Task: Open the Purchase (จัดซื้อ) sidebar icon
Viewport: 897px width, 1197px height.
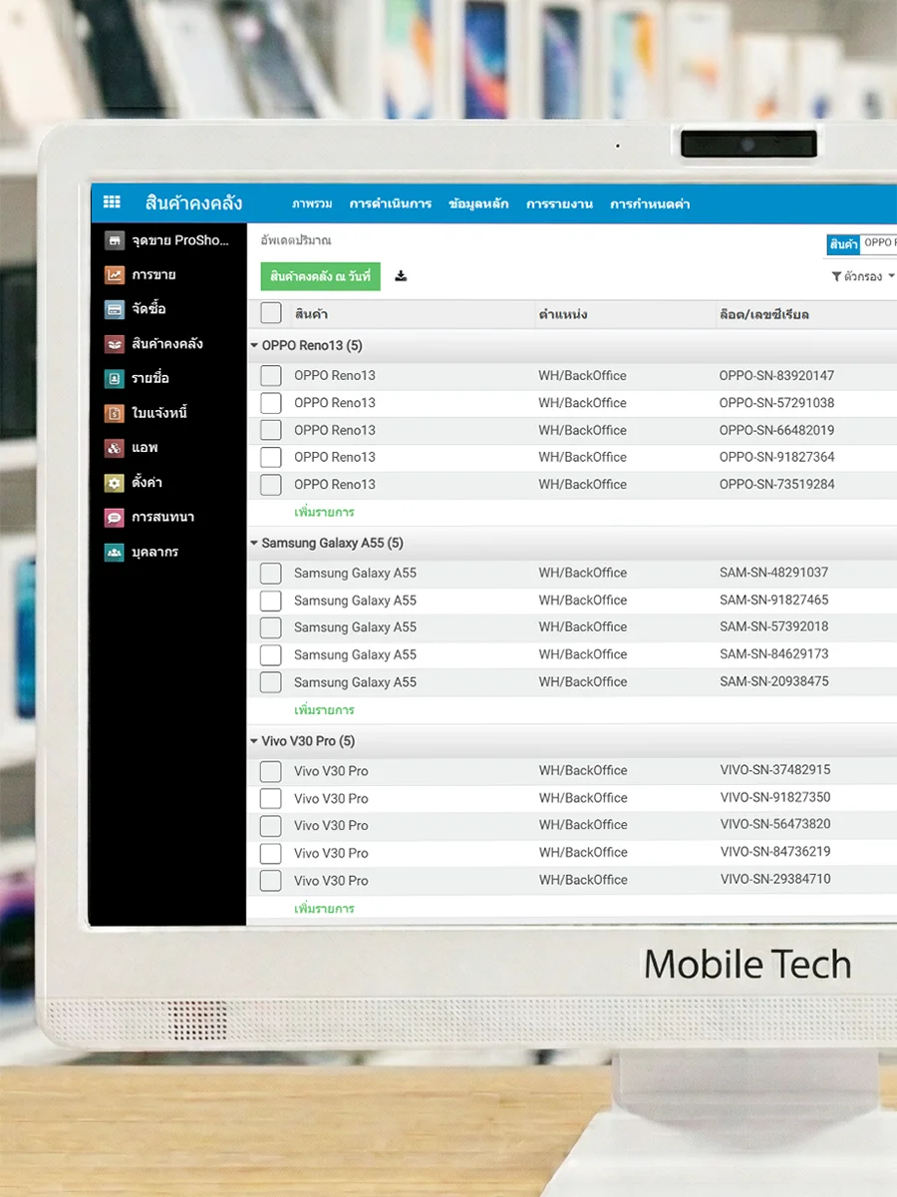Action: click(115, 309)
